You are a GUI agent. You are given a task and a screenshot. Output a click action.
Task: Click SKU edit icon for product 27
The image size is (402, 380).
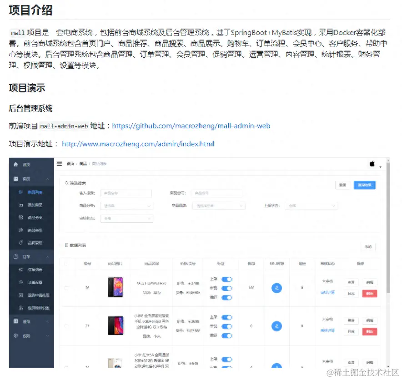click(x=276, y=326)
